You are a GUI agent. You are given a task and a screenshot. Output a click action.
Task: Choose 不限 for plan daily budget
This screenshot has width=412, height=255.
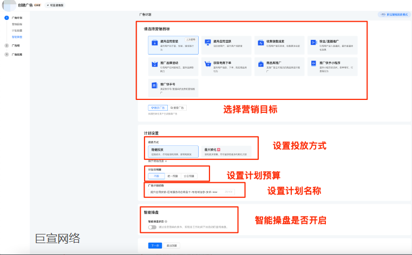(x=156, y=176)
